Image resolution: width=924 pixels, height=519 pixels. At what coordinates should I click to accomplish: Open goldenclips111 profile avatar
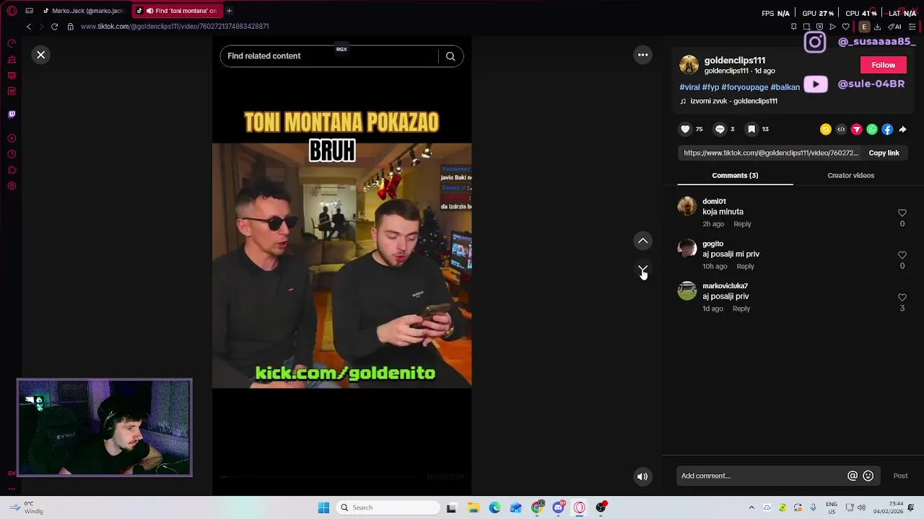point(689,65)
